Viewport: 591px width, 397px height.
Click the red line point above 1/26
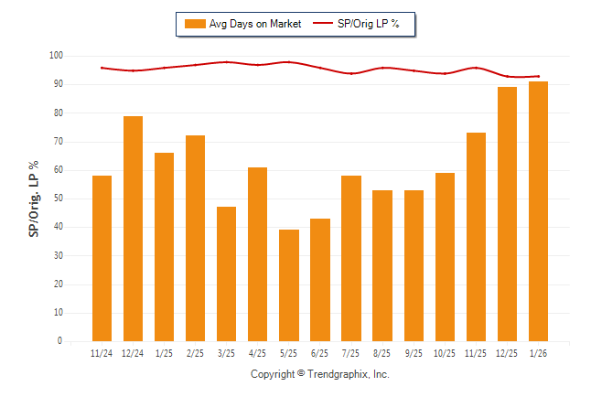click(538, 76)
